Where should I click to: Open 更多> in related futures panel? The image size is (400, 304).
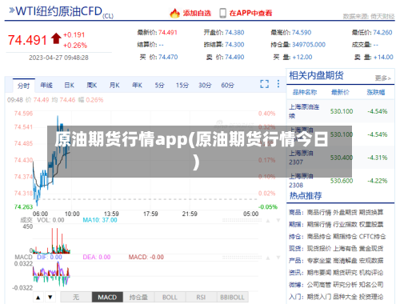tap(383, 78)
